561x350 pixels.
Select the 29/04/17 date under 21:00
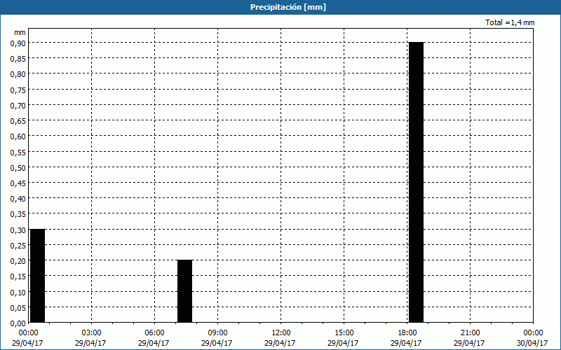[469, 343]
